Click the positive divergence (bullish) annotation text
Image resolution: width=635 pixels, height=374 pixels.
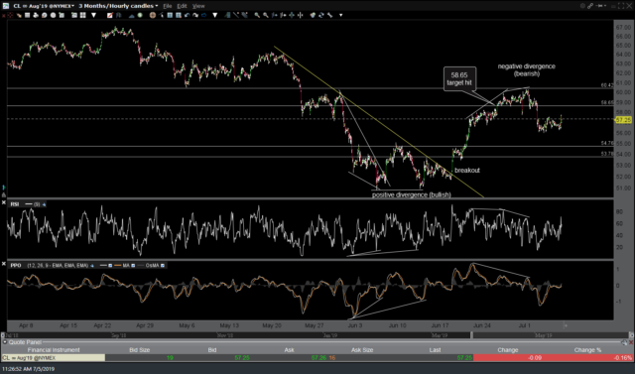tap(412, 194)
